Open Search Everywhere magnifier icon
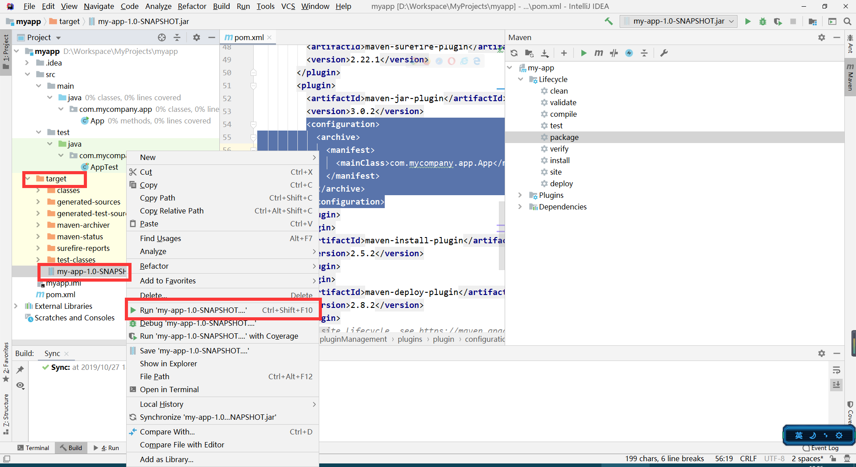 coord(848,21)
